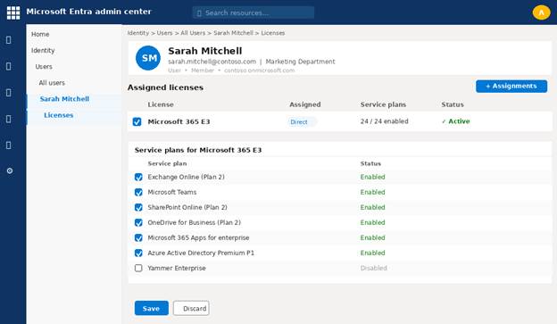This screenshot has width=557, height=324.
Task: Click the sarah.mitchell@contoso.com email text
Action: 212,62
